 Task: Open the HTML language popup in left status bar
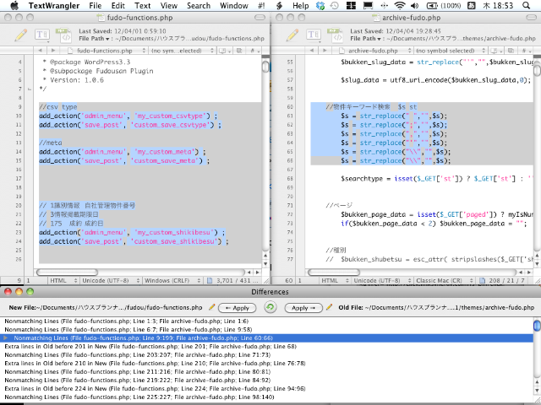(x=60, y=280)
